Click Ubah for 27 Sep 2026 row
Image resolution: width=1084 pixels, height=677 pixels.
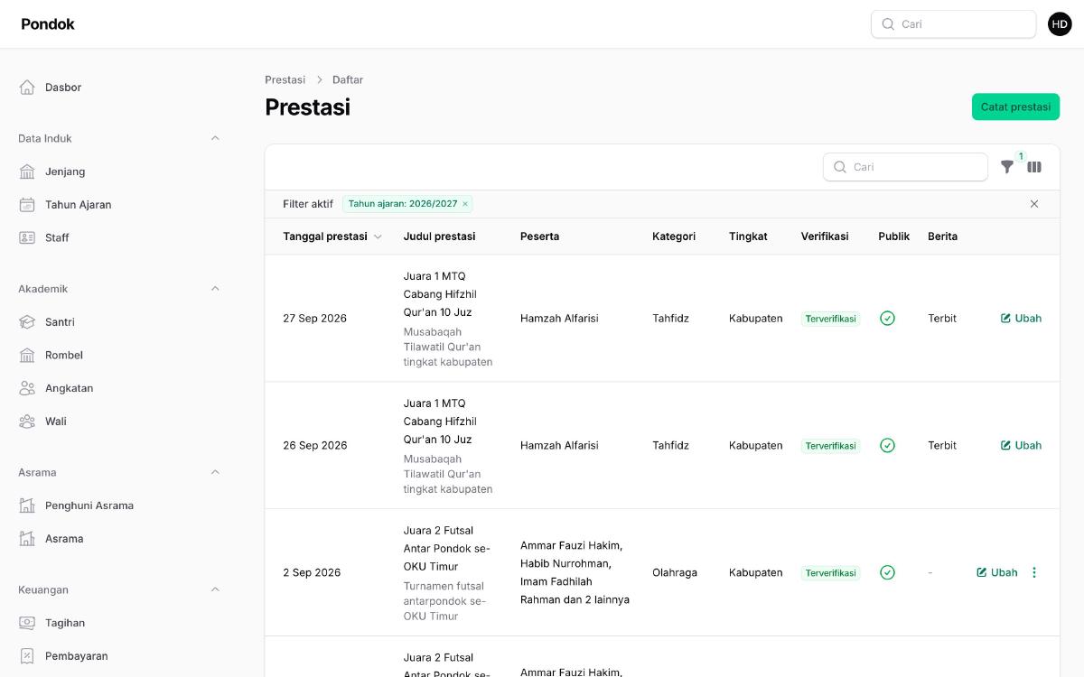tap(1021, 318)
